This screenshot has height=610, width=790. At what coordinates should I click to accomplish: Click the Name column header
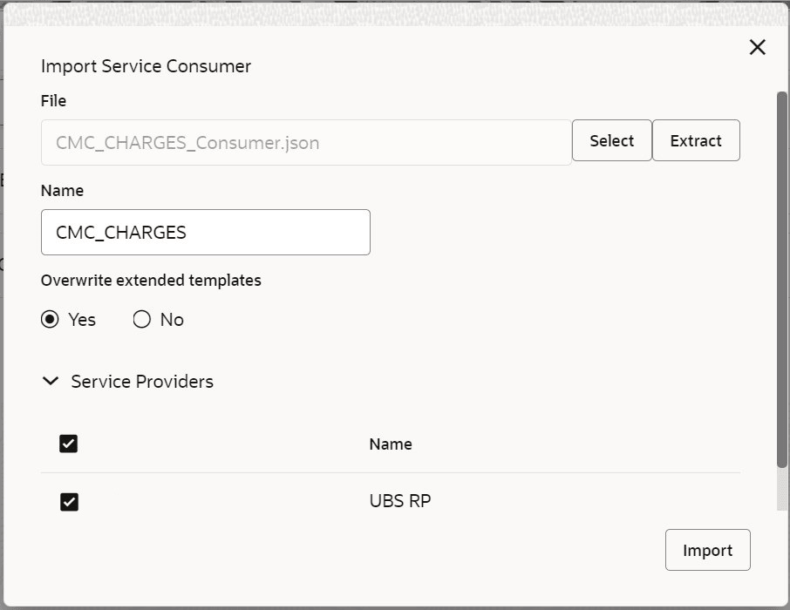391,444
